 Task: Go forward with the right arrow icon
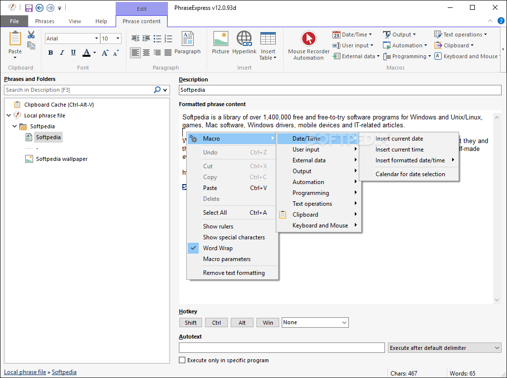tap(50, 8)
